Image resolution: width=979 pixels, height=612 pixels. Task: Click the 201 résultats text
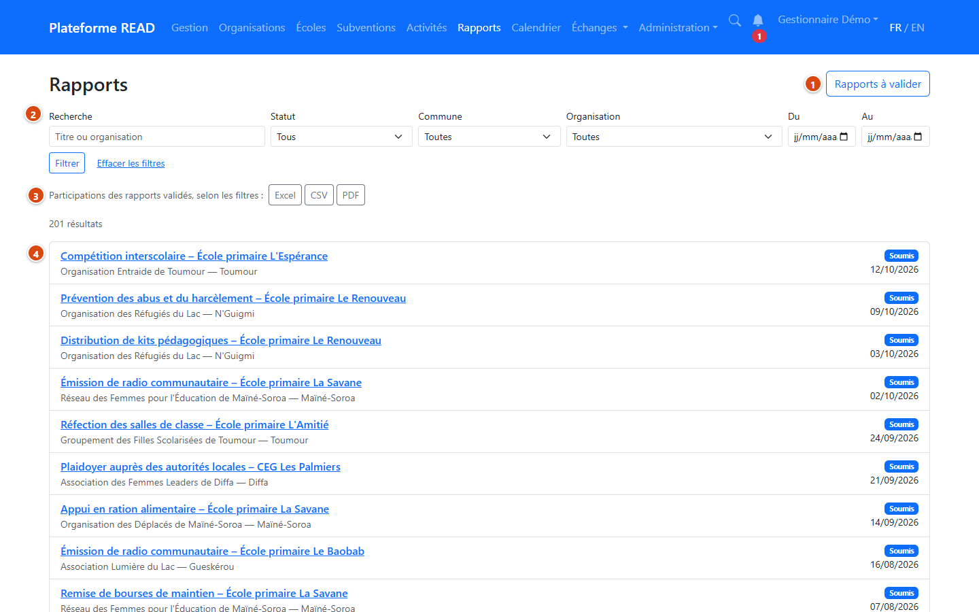[x=75, y=224]
